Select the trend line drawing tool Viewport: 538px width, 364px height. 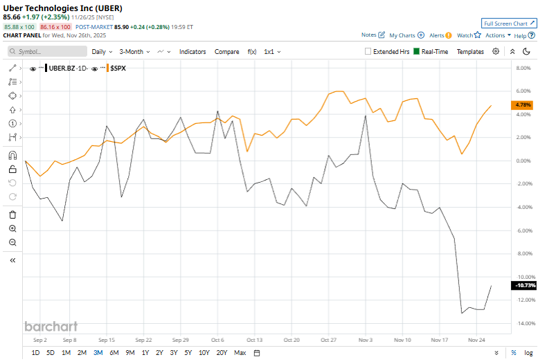click(x=12, y=69)
